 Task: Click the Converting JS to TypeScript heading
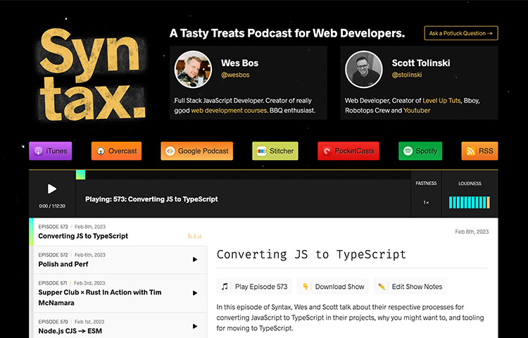click(311, 254)
